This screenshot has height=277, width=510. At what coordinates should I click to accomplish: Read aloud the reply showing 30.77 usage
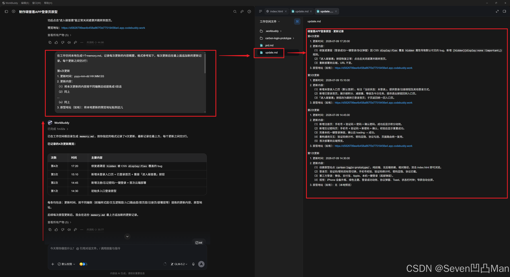pos(69,230)
